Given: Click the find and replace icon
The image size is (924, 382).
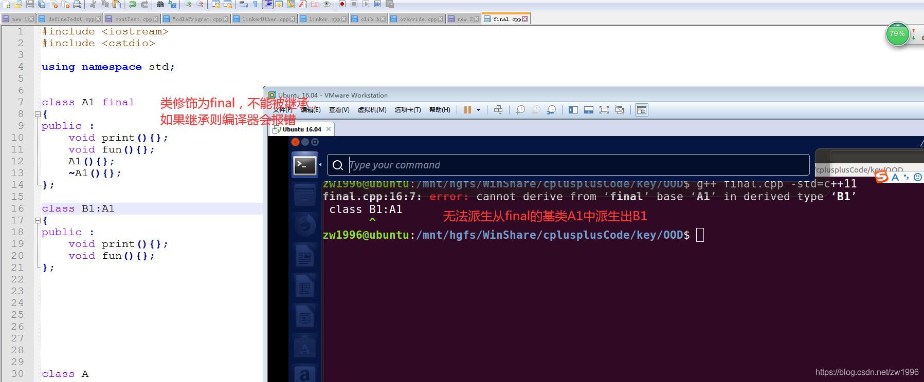Looking at the screenshot, I should pos(172,4).
